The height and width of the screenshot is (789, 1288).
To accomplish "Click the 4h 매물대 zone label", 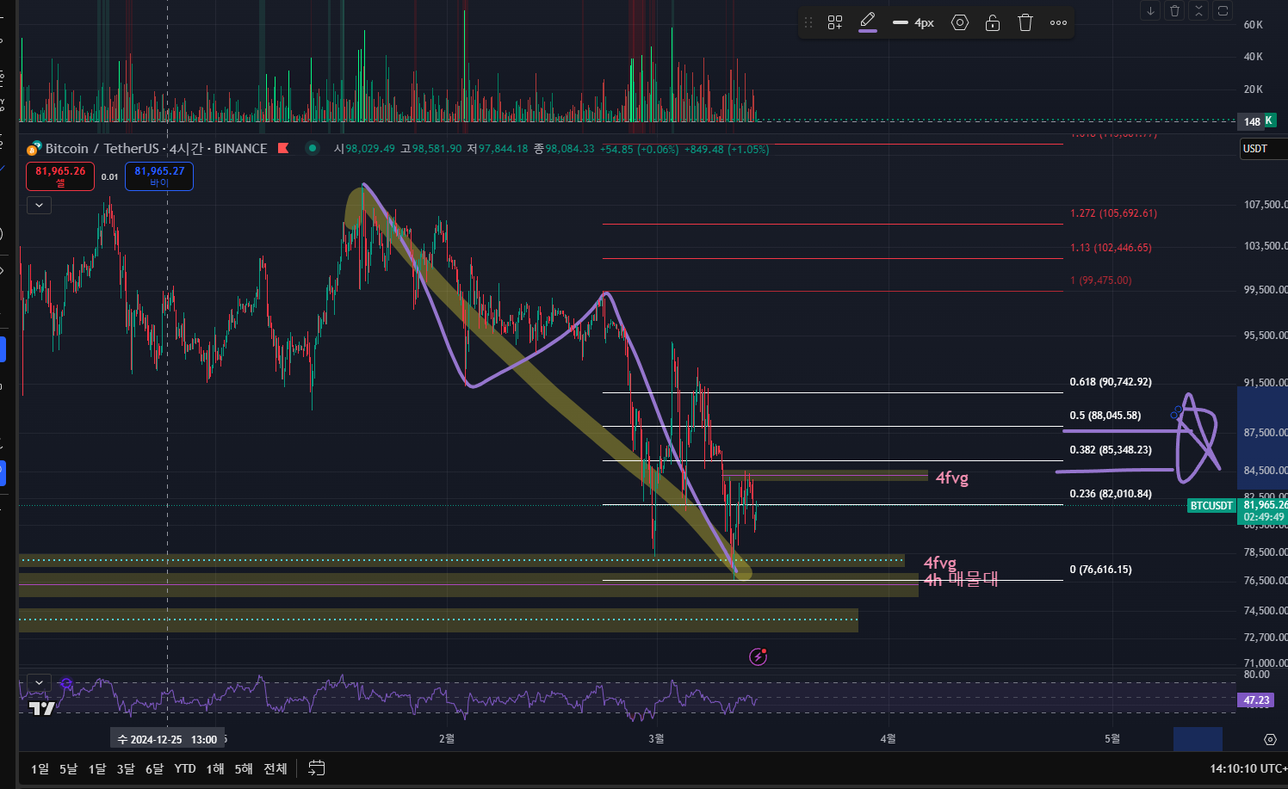I will click(961, 580).
